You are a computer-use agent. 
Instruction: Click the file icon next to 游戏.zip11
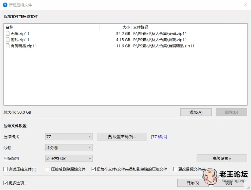pos(8,40)
